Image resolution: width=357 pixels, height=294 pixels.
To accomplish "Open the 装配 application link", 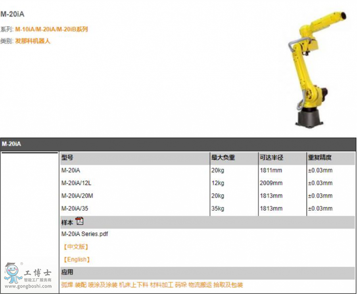I will (81, 285).
